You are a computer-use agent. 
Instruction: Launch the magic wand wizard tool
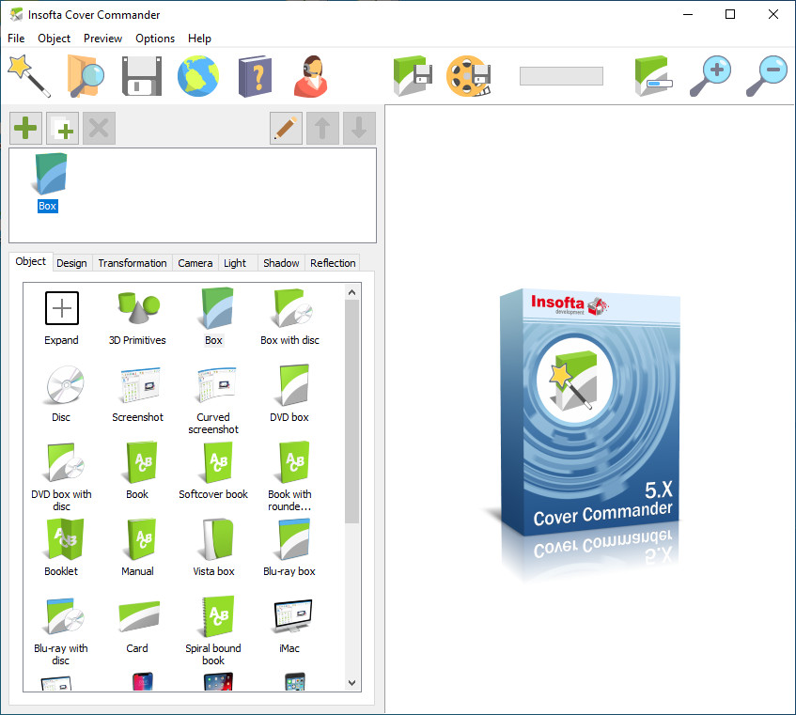coord(28,76)
